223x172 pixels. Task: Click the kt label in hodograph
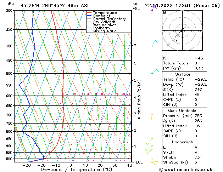point(165,13)
